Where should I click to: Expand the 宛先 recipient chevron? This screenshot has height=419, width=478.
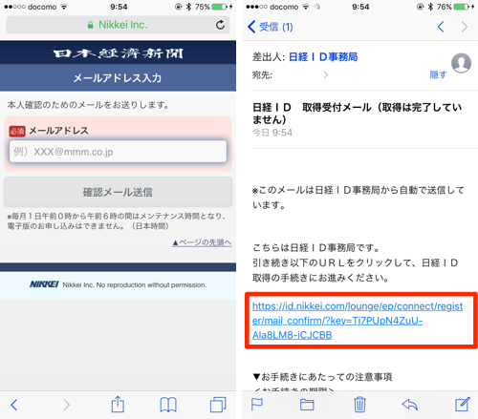coord(325,74)
